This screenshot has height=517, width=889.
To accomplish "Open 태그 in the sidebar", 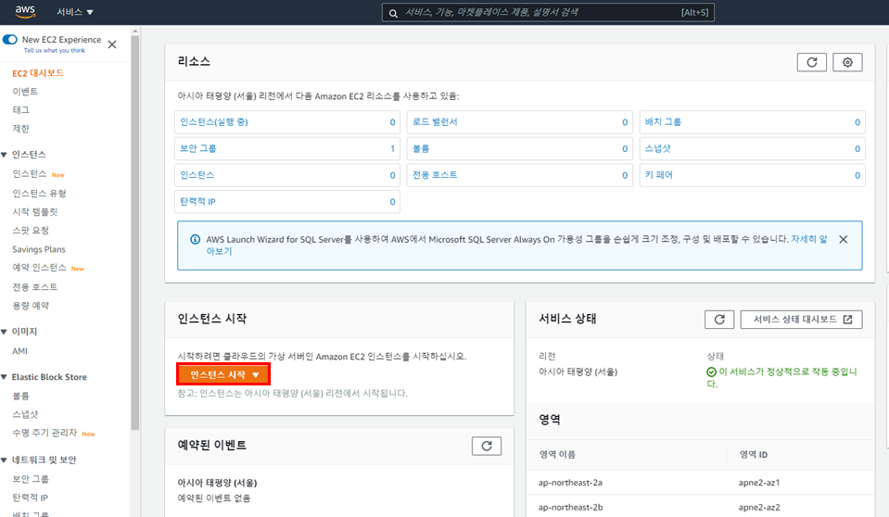I will [x=21, y=110].
